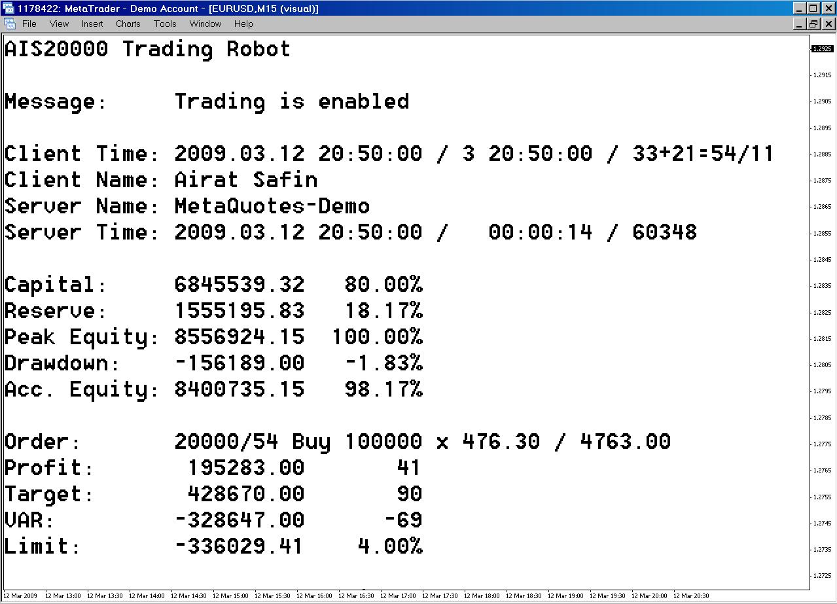Minimize the MetaTrader main window
This screenshot has width=837, height=604.
pos(799,9)
